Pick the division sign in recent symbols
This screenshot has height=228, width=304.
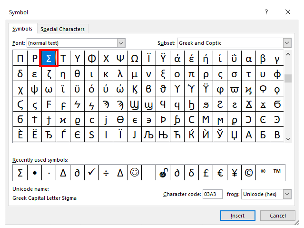point(106,173)
